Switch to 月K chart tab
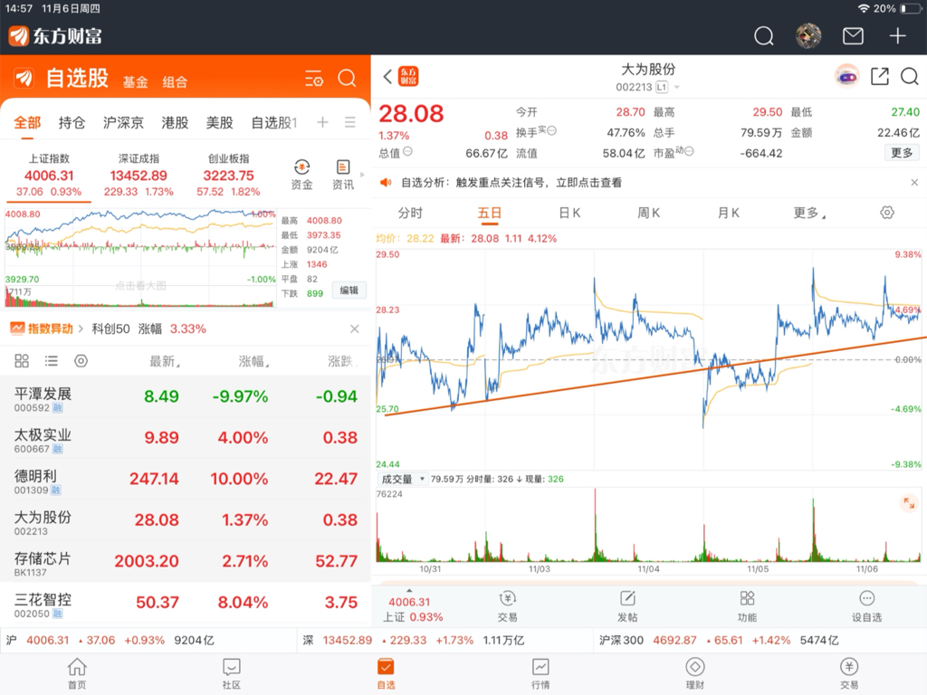 (x=729, y=213)
